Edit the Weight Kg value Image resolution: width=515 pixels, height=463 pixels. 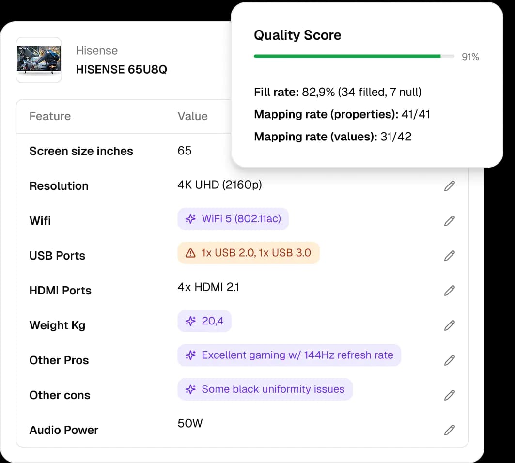coord(450,325)
